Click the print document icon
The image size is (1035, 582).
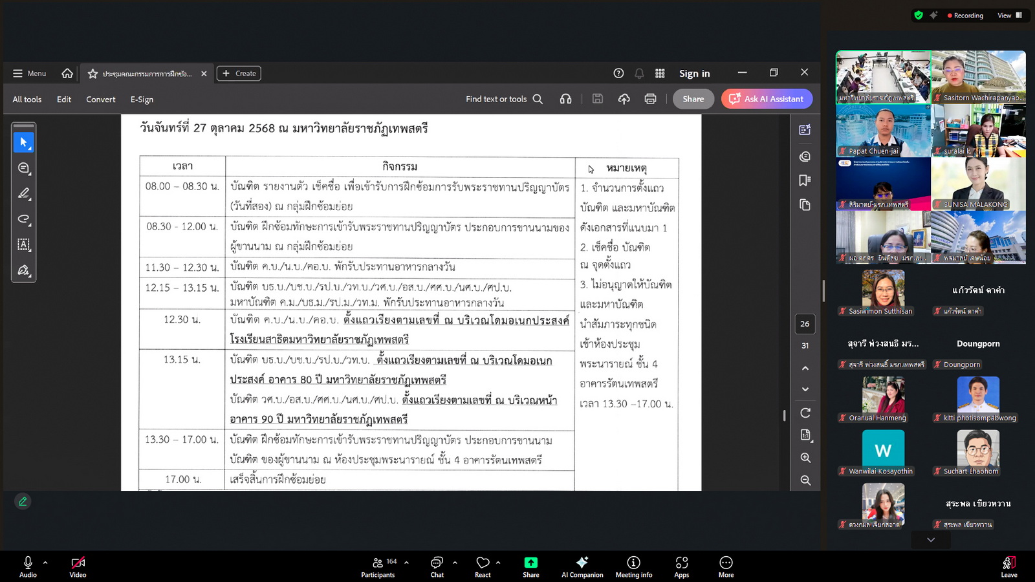[650, 99]
